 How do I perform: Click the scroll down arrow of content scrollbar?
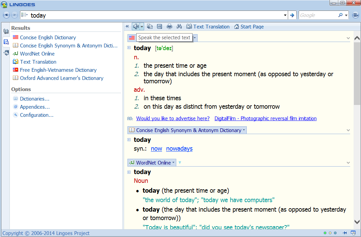click(x=357, y=222)
